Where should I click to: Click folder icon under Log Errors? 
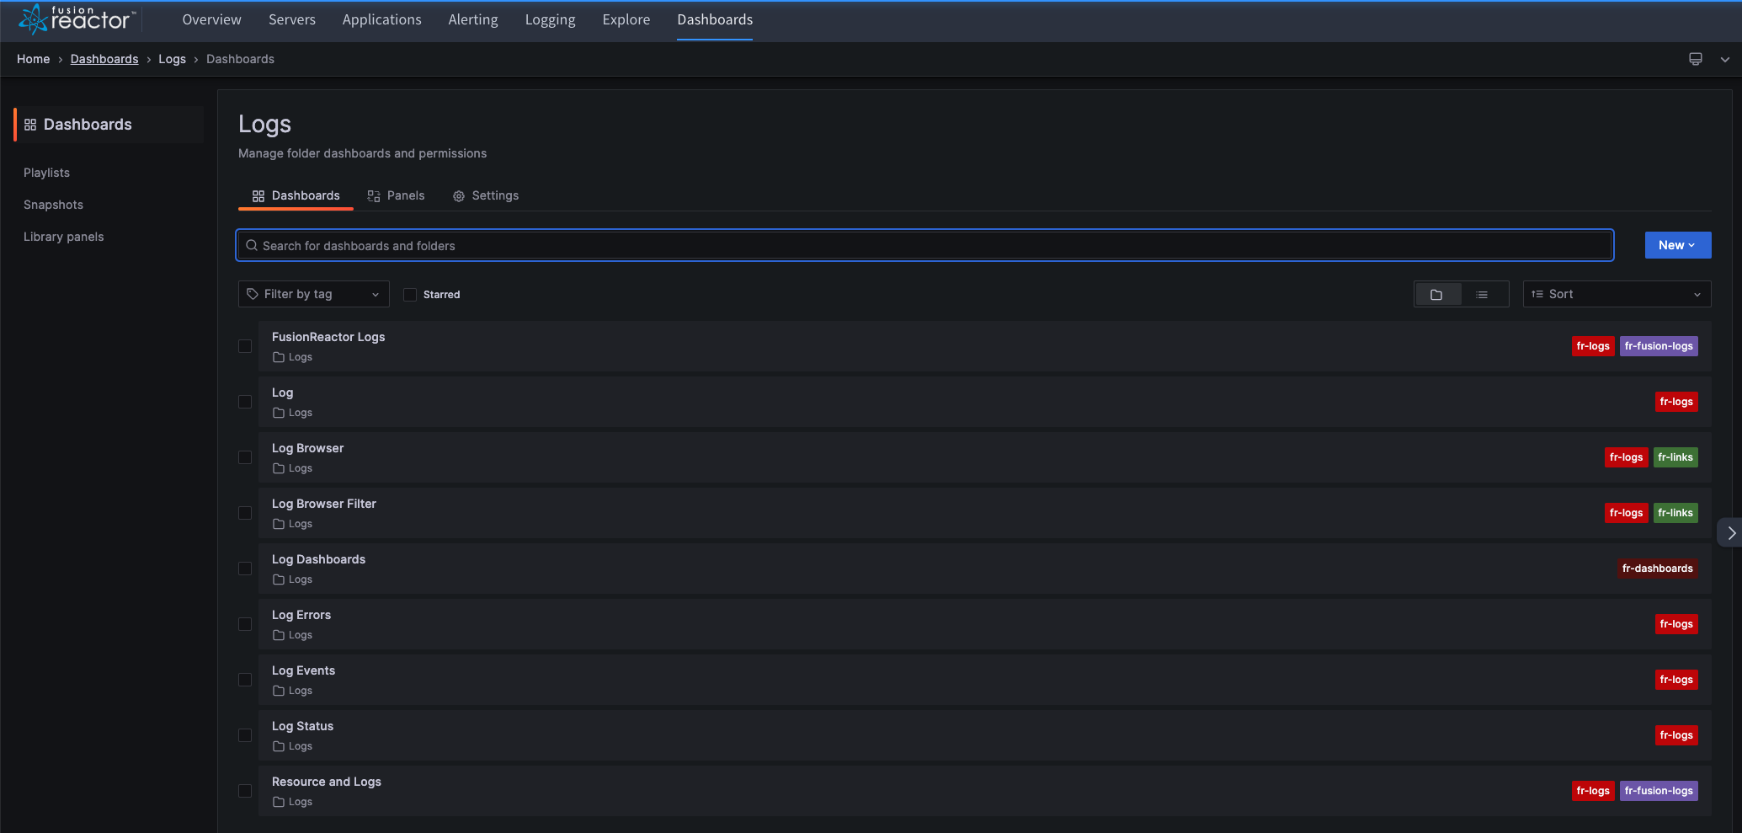coord(279,635)
